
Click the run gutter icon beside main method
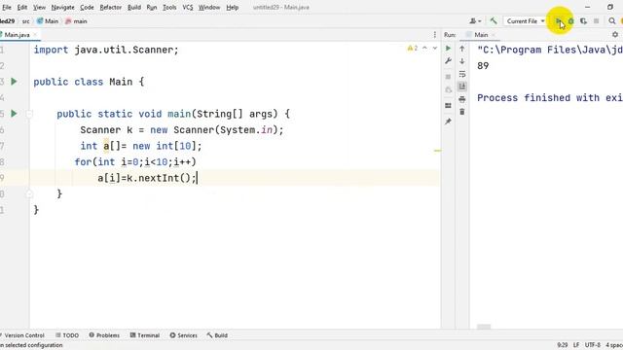14,114
